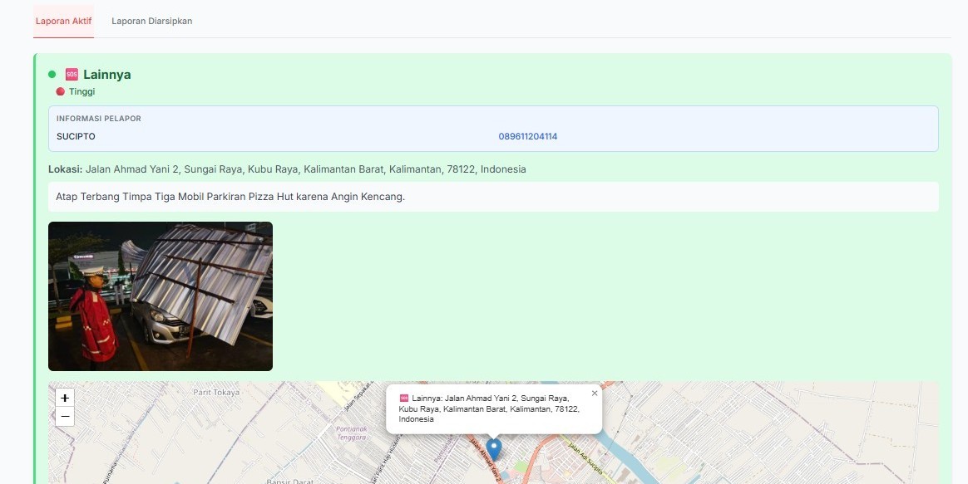This screenshot has width=968, height=484.
Task: Zoom in on the map
Action: [65, 398]
